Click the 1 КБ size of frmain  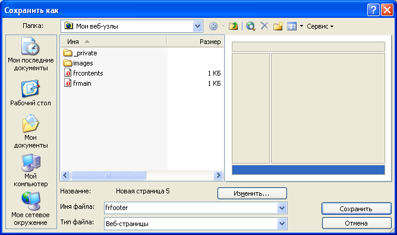click(x=214, y=83)
